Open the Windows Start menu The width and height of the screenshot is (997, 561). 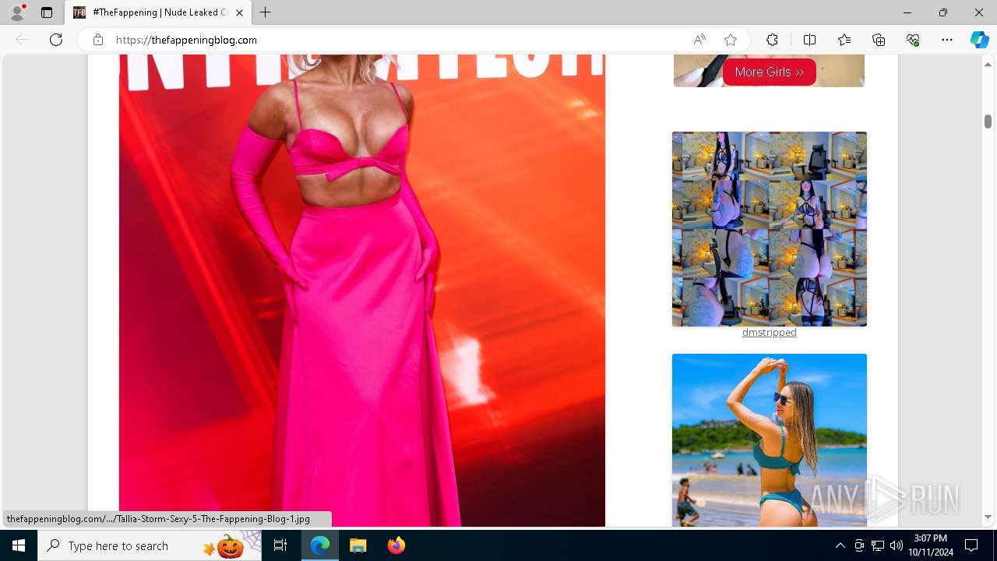(x=19, y=545)
